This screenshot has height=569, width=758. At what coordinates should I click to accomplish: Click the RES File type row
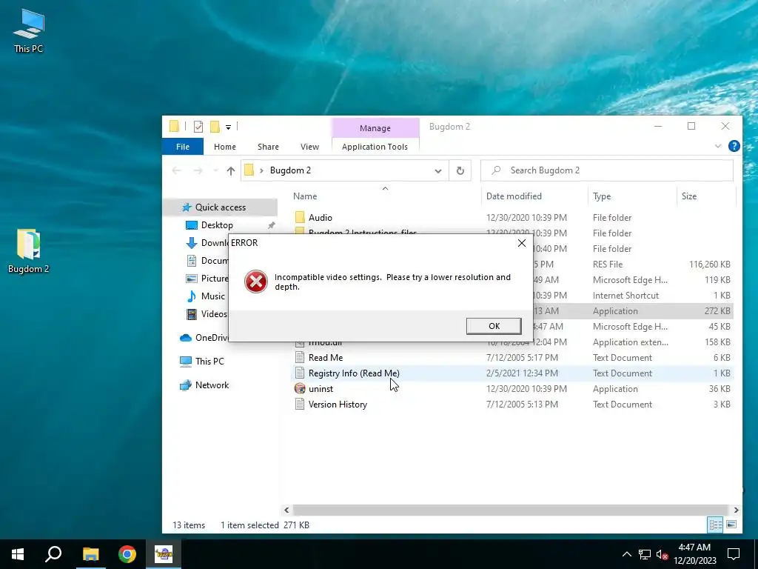pos(608,264)
